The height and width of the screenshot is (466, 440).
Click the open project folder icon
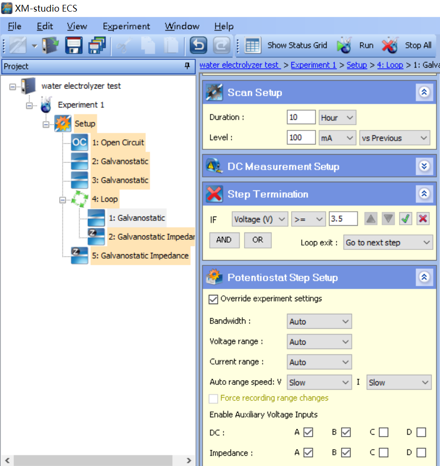[50, 45]
